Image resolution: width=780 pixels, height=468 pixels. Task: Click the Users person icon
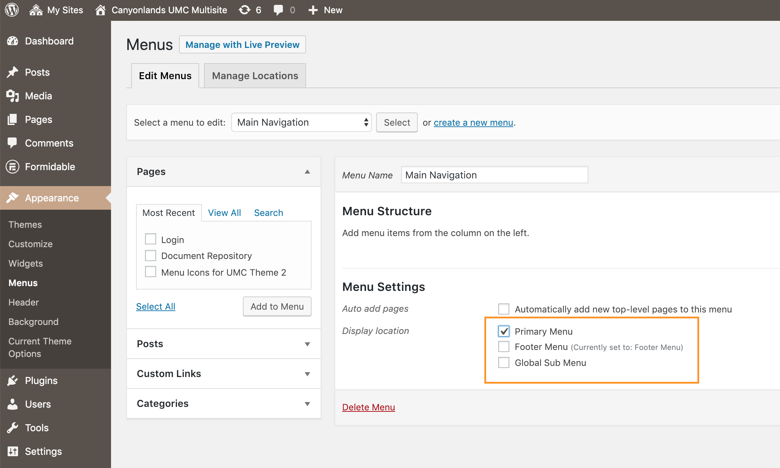(x=12, y=404)
